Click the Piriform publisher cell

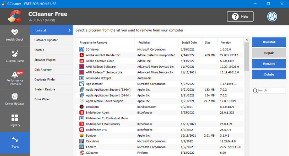(142, 153)
